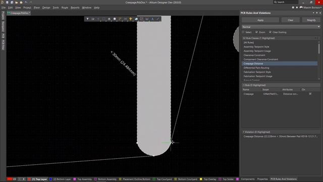The height and width of the screenshot is (182, 323).
Task: Click the snap options icon in Active Bar
Action: click(x=93, y=19)
